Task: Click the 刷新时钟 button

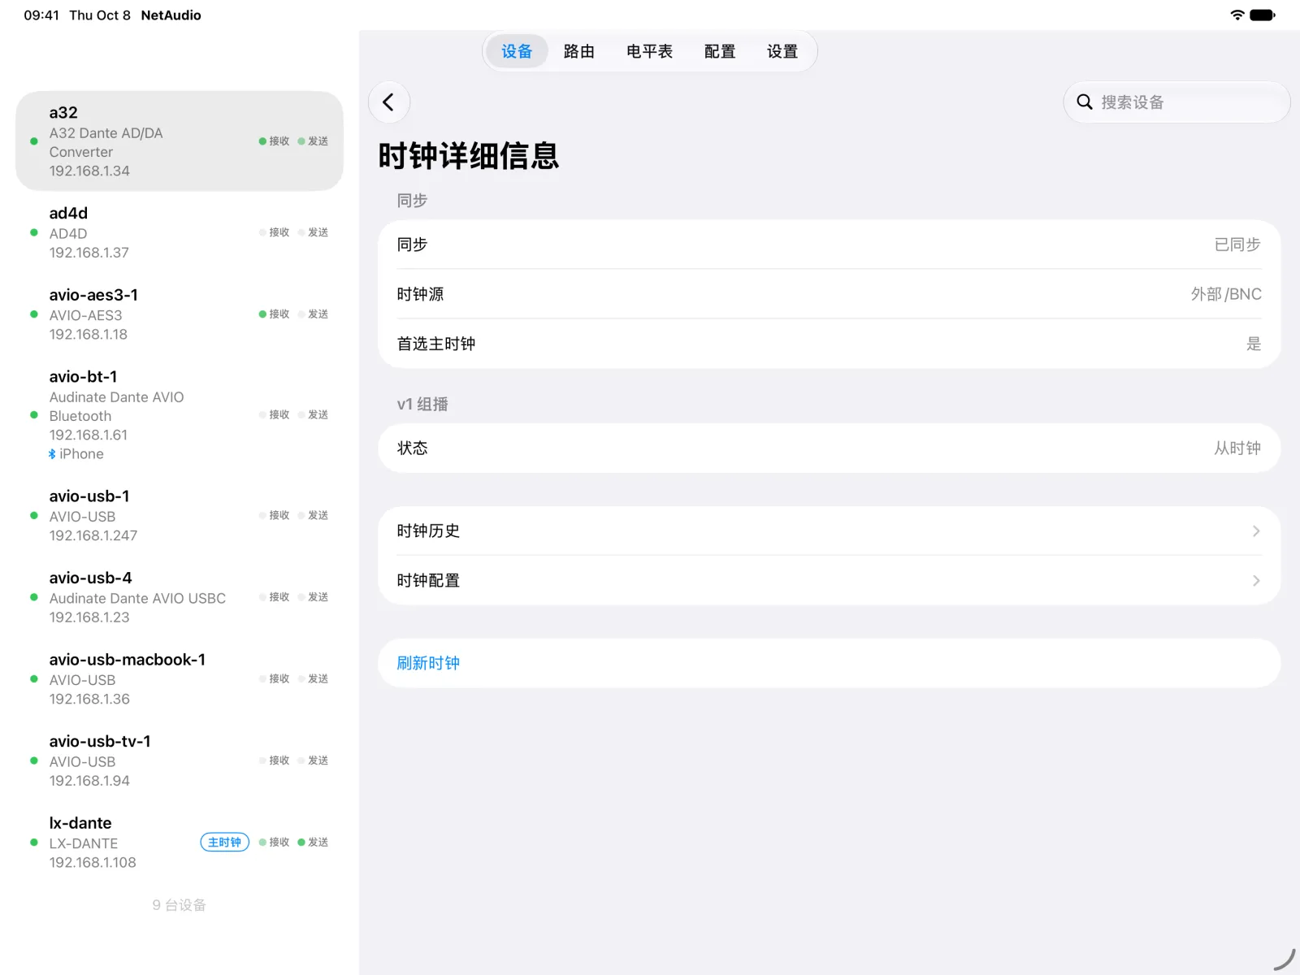Action: (x=830, y=663)
